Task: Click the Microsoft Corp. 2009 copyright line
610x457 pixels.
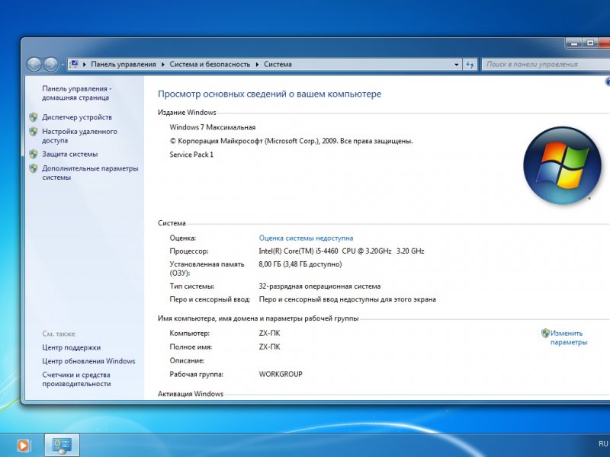Action: 291,141
